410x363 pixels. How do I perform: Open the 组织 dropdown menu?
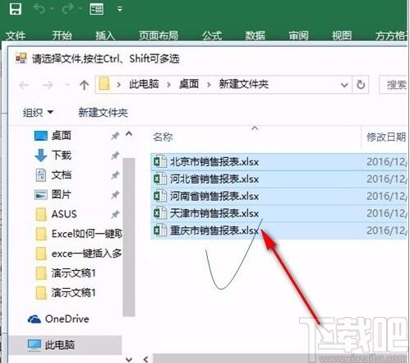coord(38,112)
